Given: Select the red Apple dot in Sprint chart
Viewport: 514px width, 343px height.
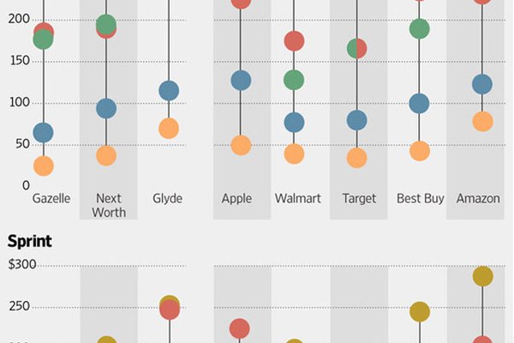Looking at the screenshot, I should (240, 328).
